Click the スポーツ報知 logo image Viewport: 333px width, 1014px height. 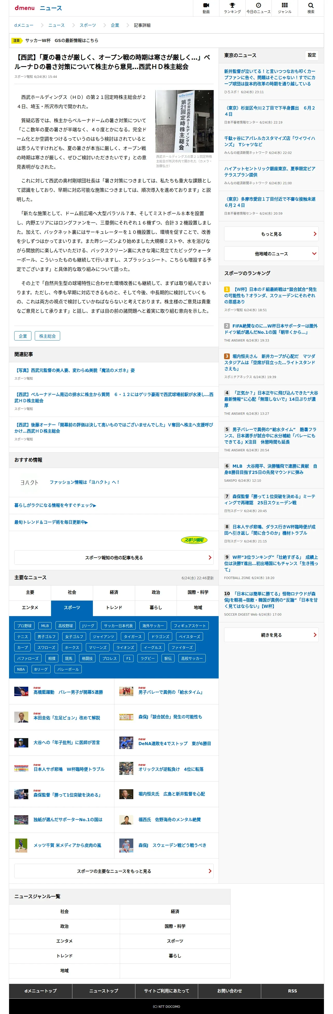click(194, 540)
